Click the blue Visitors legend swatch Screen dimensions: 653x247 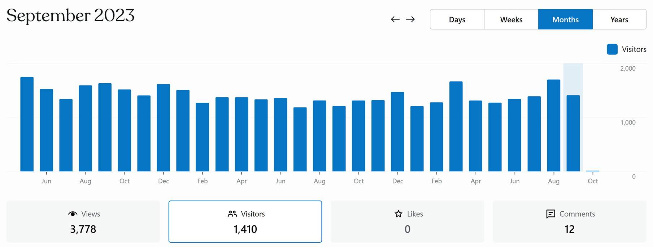[612, 49]
